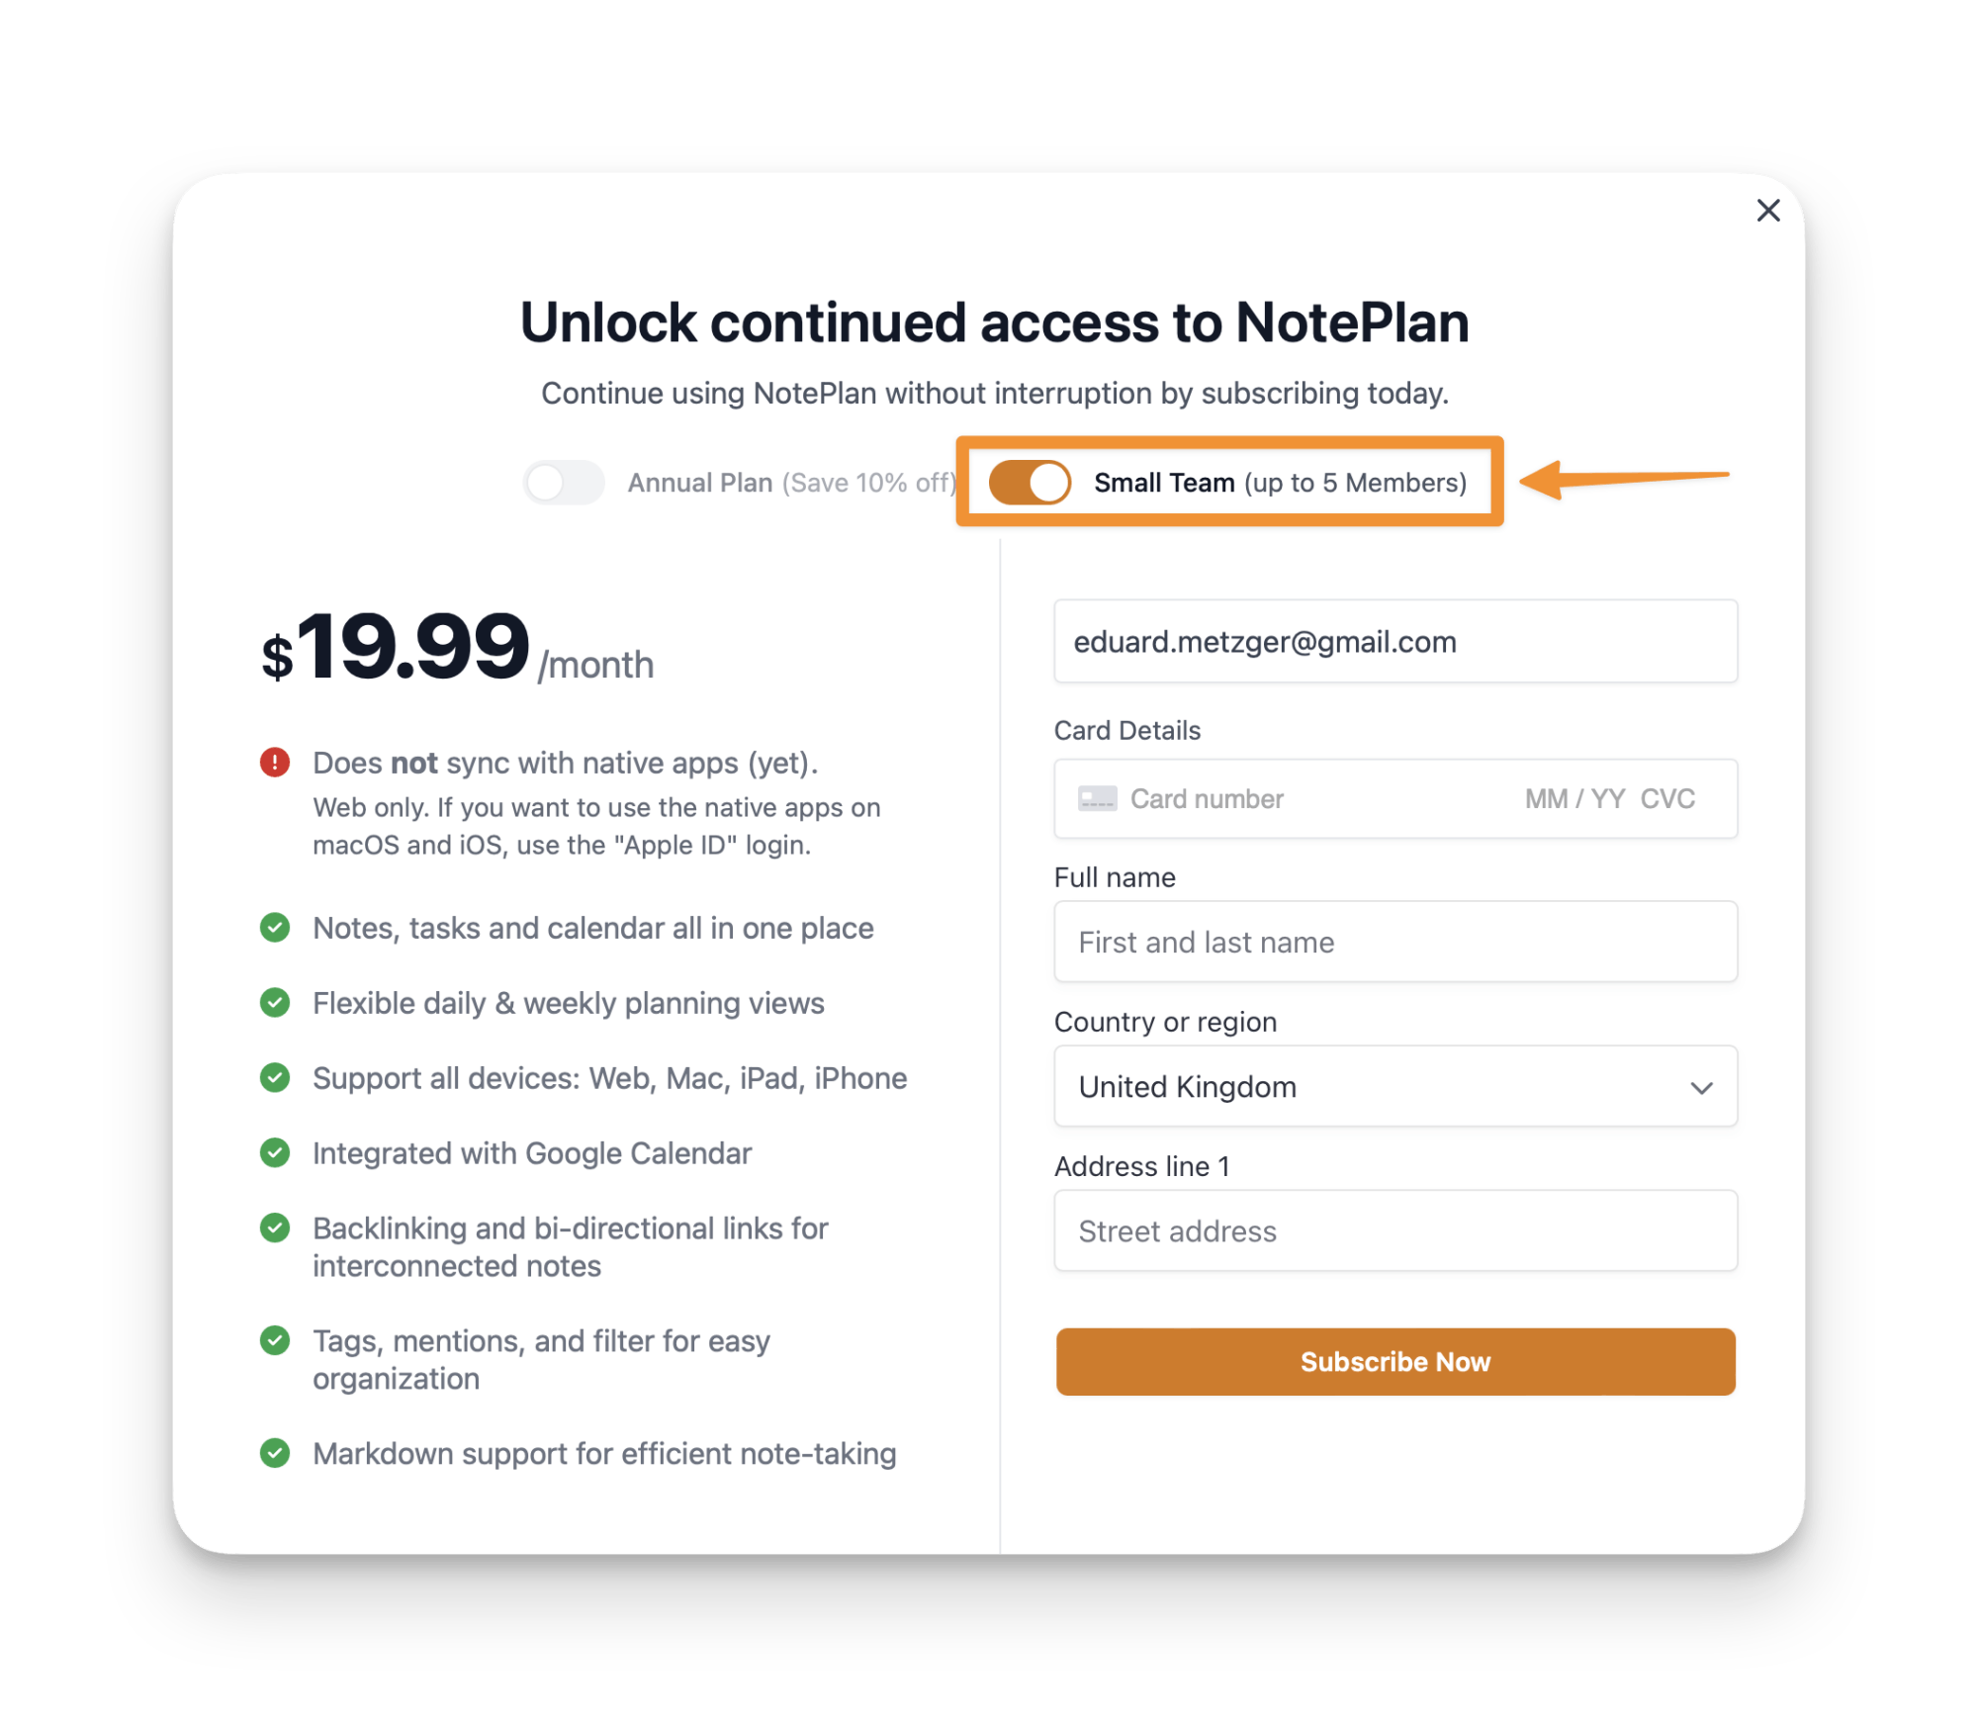This screenshot has height=1727, width=1978.
Task: Click the checkmark beside Notes, tasks and calendar
Action: coord(275,928)
